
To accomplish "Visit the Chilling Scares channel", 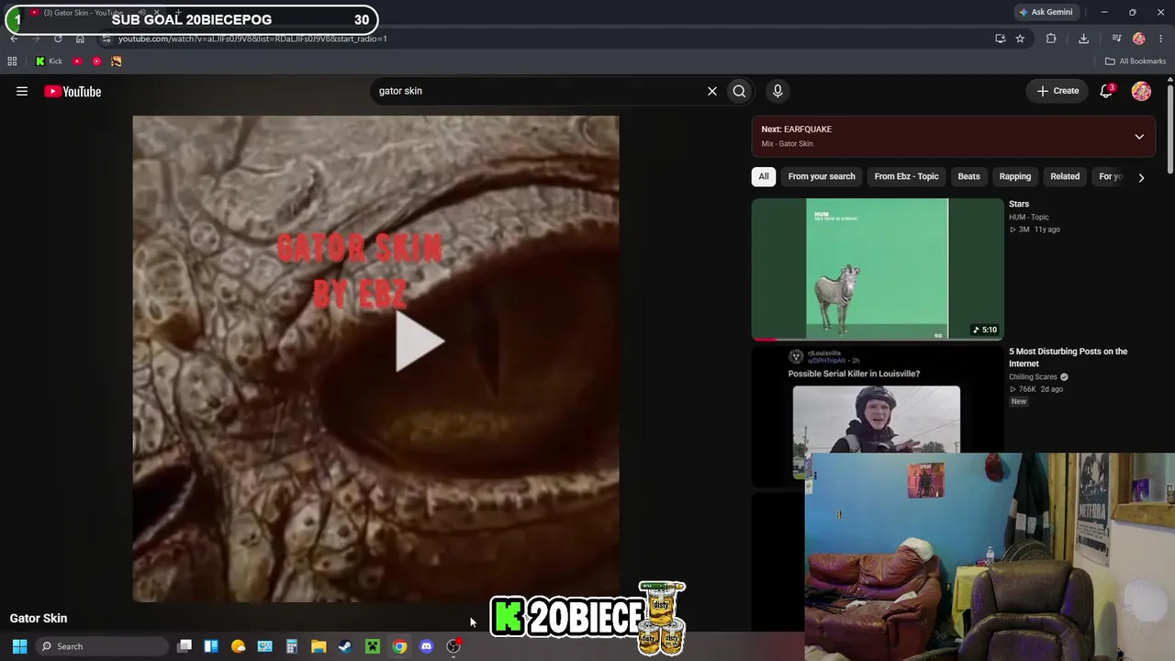I will point(1034,377).
